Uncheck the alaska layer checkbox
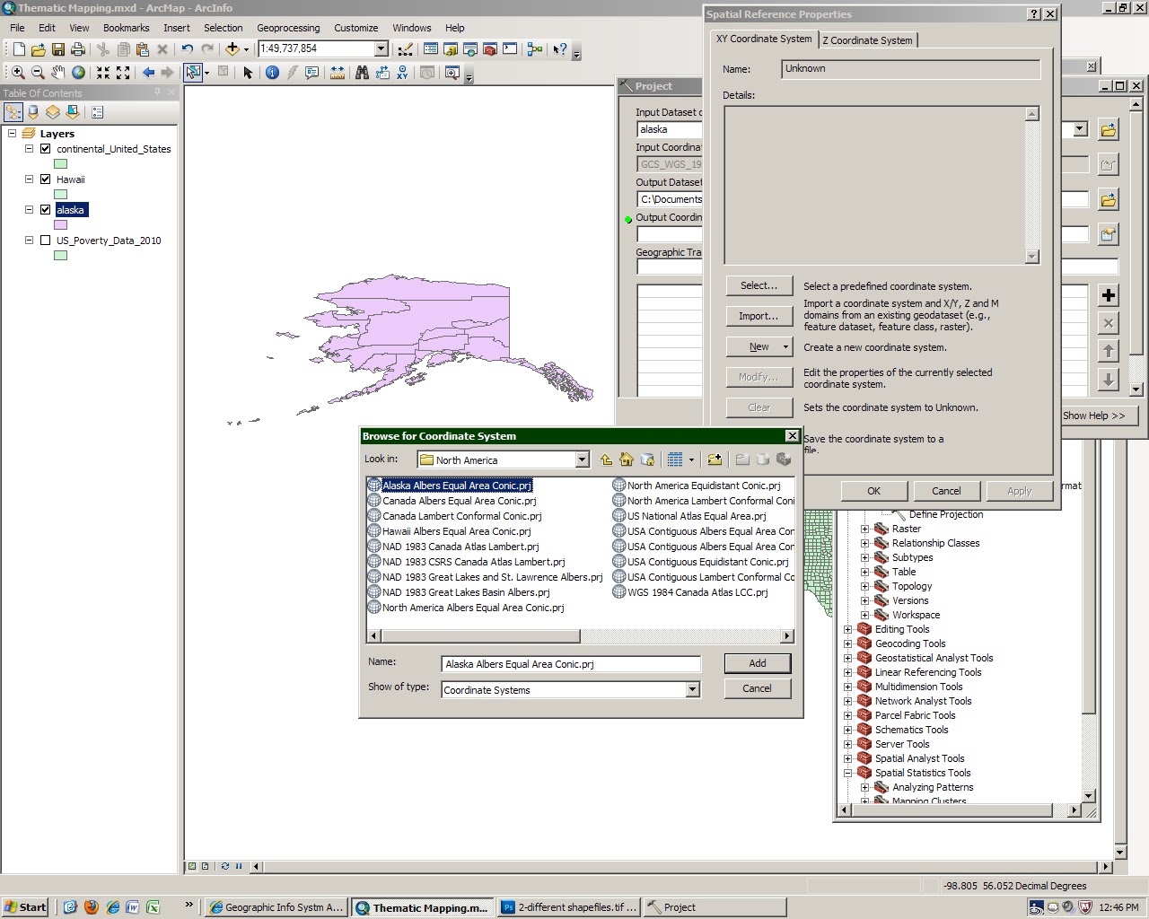1149x919 pixels. tap(46, 210)
